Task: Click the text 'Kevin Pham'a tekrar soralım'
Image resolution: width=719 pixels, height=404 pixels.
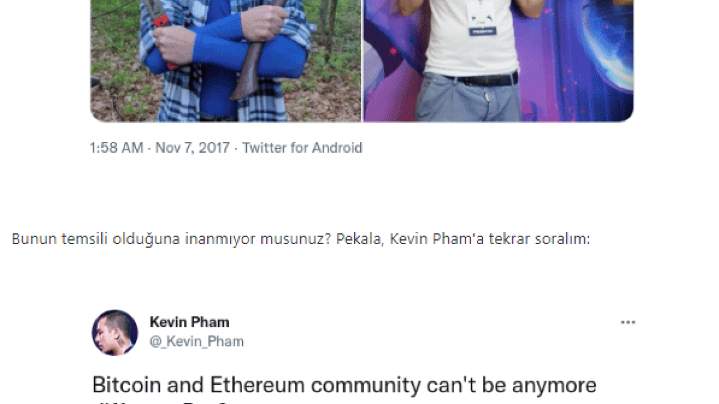Action: [x=490, y=239]
